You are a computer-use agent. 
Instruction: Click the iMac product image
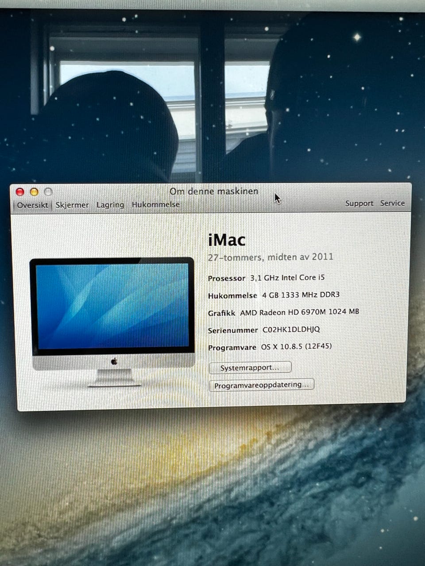click(113, 322)
